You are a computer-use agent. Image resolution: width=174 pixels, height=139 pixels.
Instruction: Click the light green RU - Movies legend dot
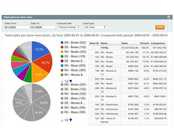point(62,75)
